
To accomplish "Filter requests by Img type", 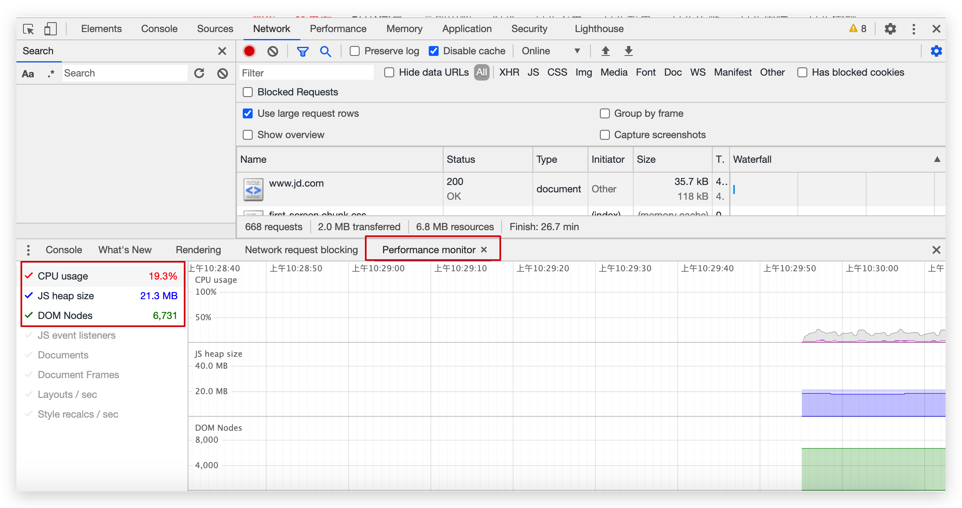I will coord(583,73).
